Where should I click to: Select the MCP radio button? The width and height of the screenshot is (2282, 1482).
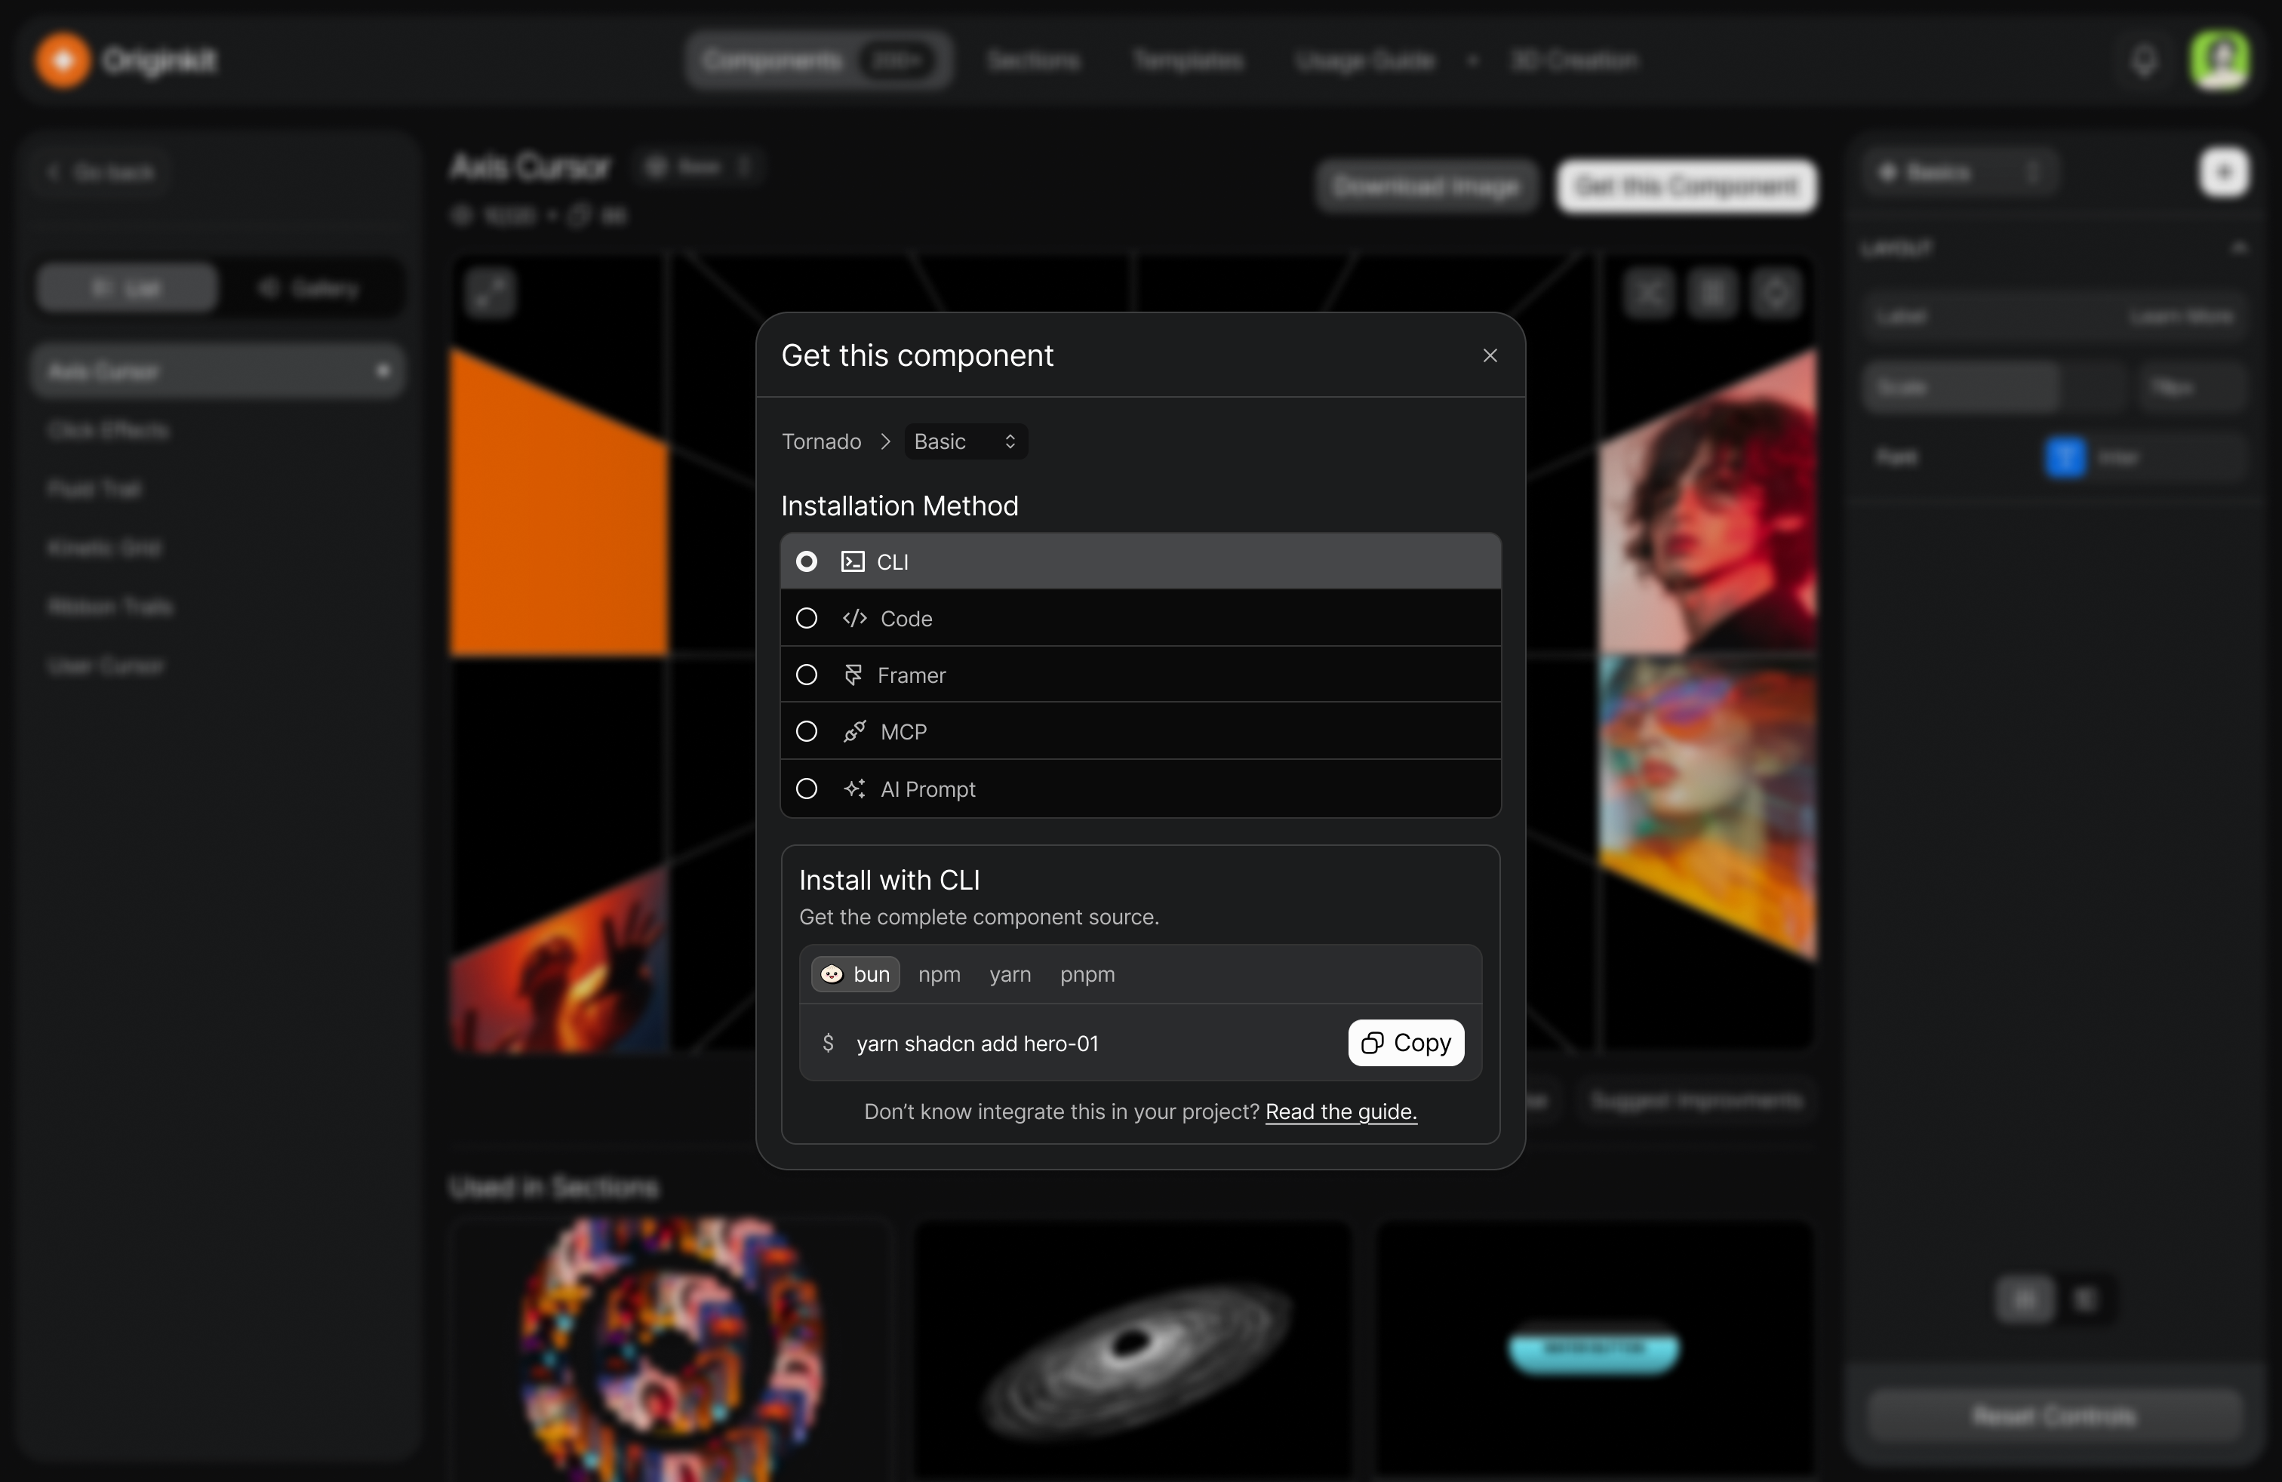point(807,731)
